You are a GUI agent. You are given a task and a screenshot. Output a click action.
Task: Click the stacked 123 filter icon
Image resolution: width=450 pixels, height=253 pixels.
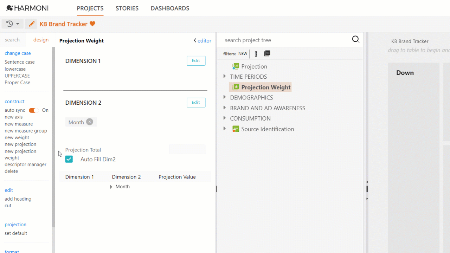[x=267, y=53]
